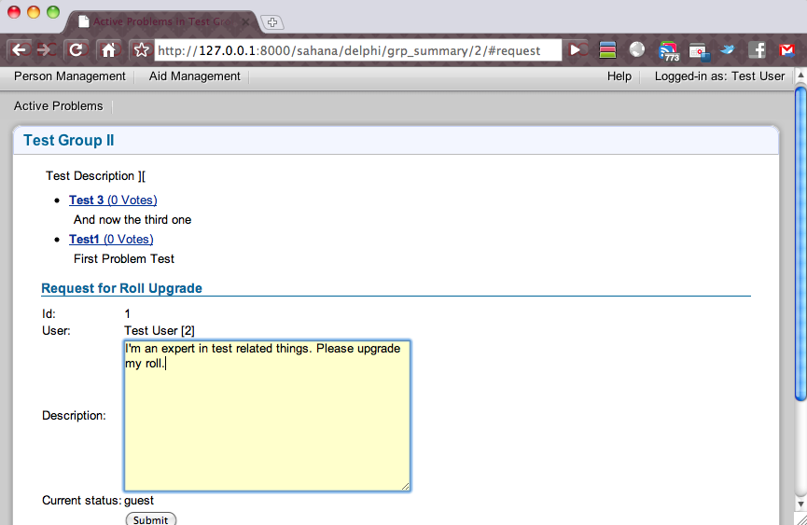Open the Twitter bird extension icon
This screenshot has width=807, height=525.
point(727,50)
